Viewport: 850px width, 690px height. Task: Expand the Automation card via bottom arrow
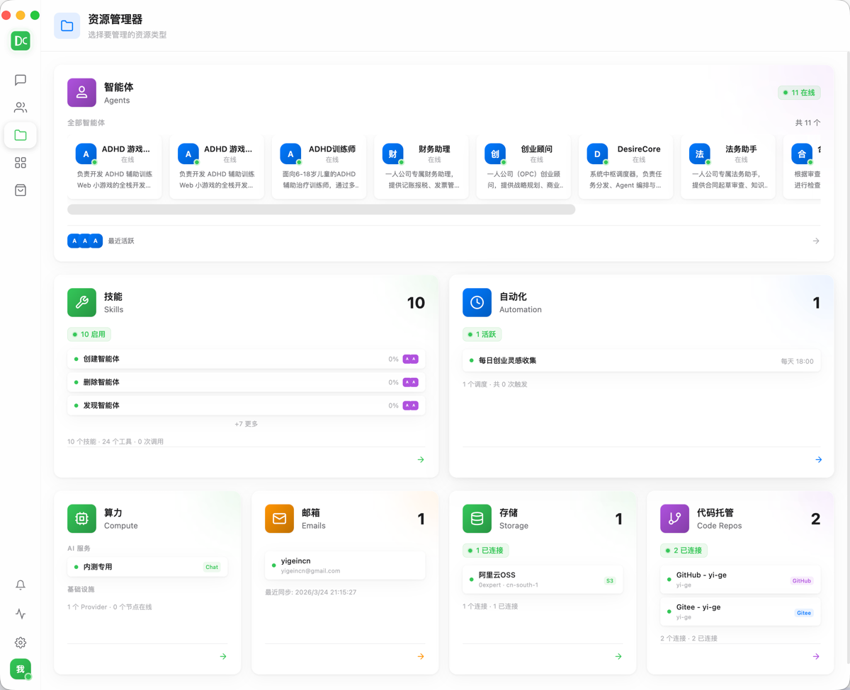(x=819, y=459)
